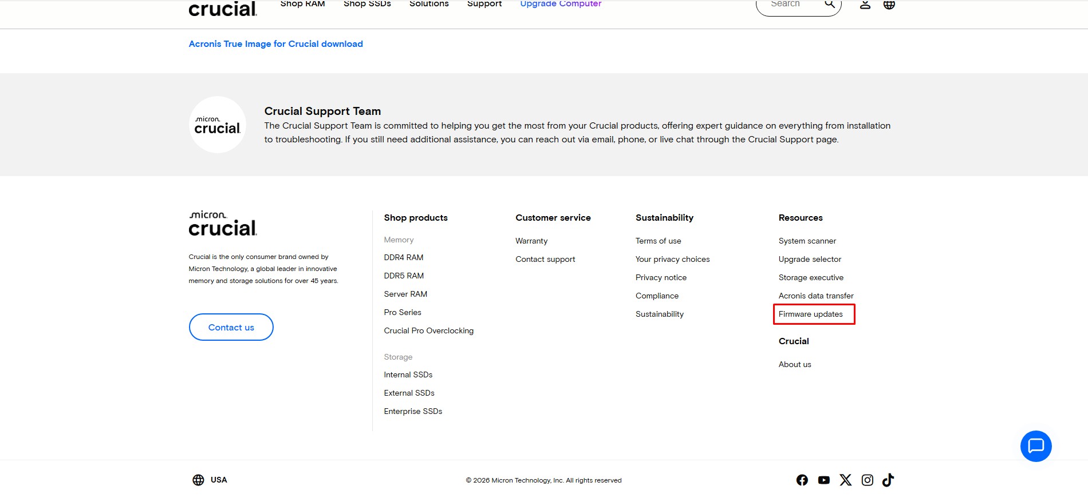Open the live chat bubble button
Viewport: 1088px width, 498px height.
tap(1036, 446)
